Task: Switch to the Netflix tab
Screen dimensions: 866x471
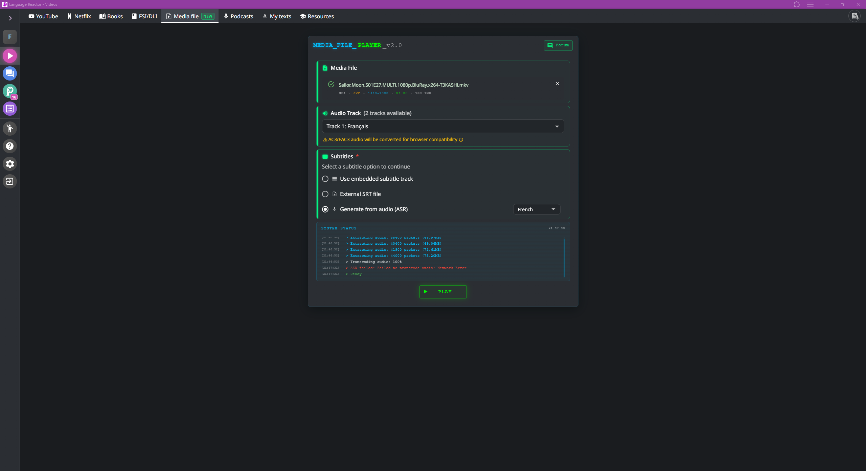Action: click(x=79, y=16)
